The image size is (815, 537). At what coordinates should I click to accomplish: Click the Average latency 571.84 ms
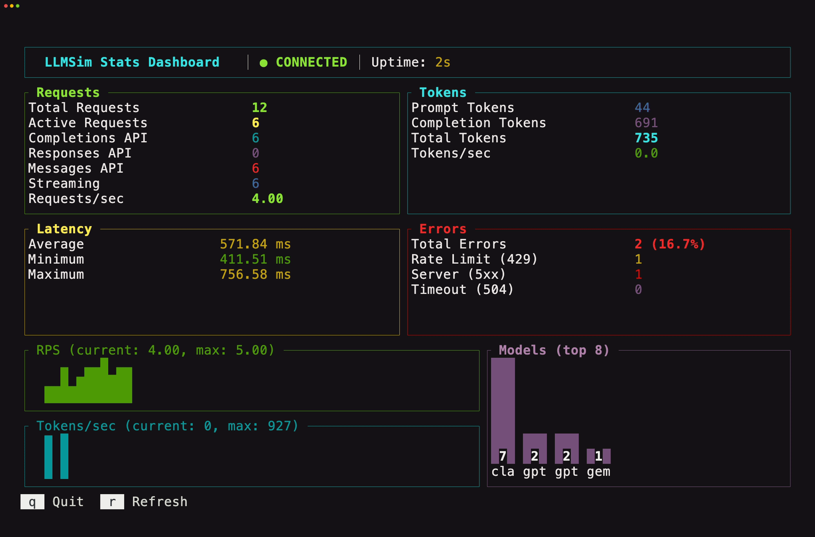click(255, 244)
